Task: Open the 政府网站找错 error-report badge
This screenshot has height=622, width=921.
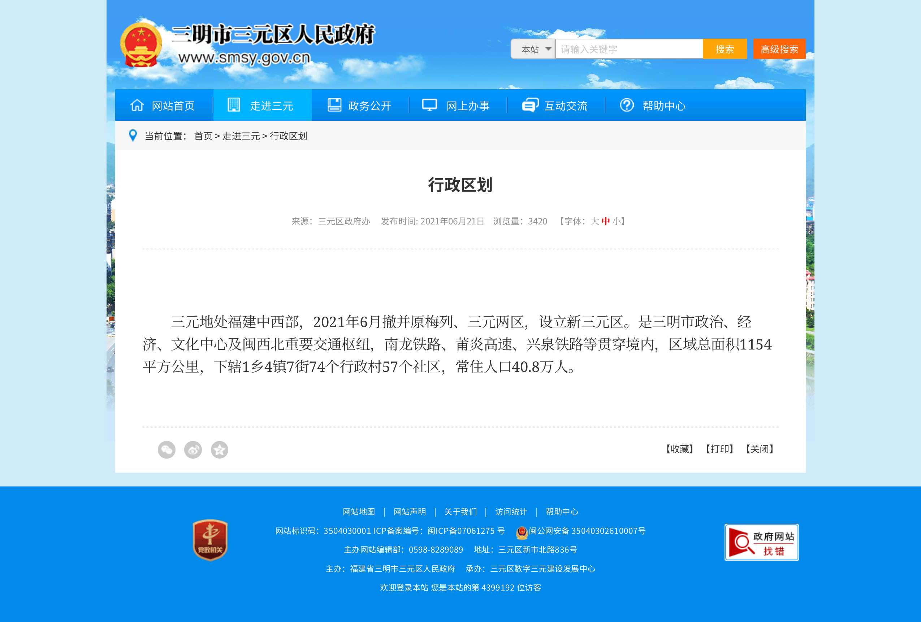Action: [761, 542]
